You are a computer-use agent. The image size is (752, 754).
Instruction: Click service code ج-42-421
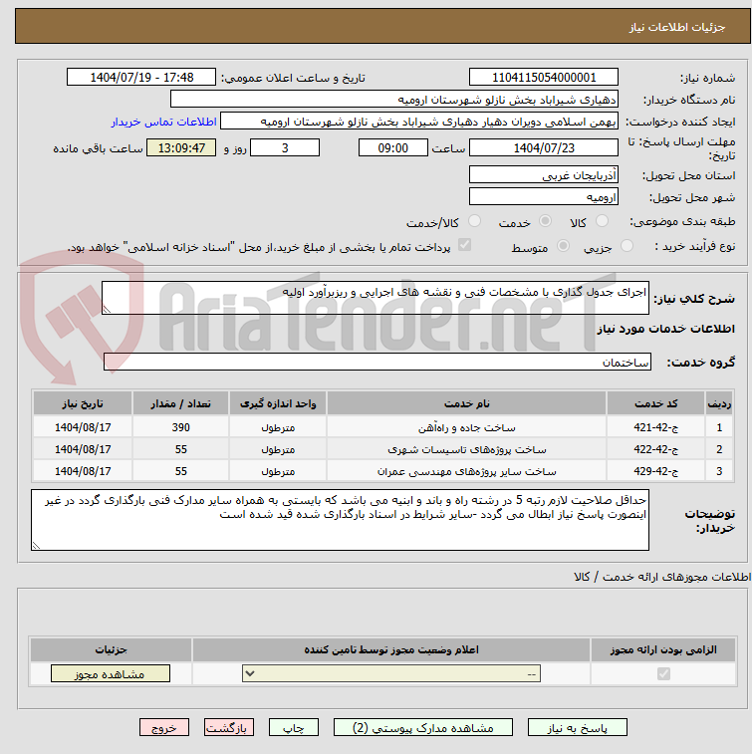(x=655, y=427)
